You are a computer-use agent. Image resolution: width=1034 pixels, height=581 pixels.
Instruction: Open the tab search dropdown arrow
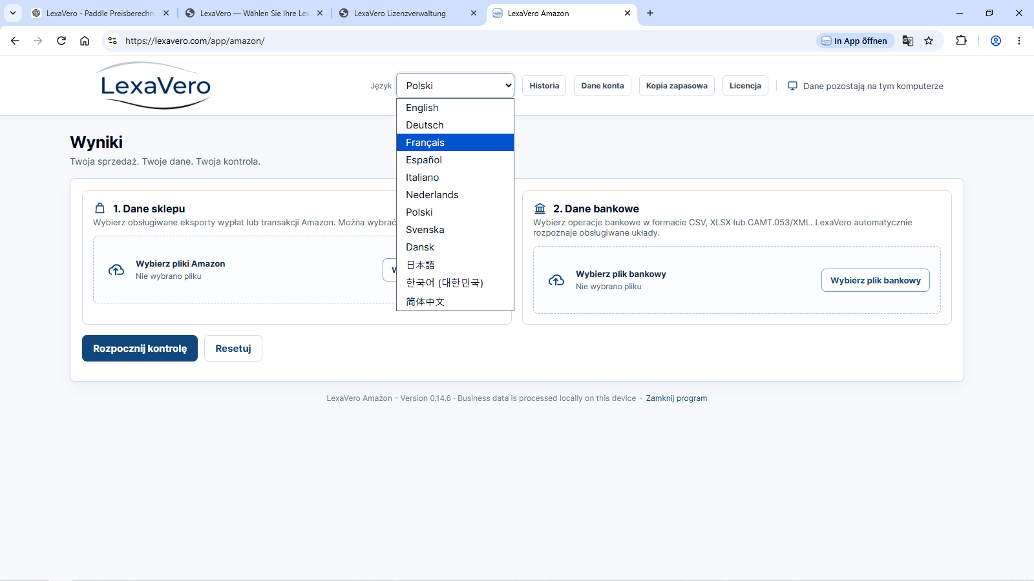[13, 13]
